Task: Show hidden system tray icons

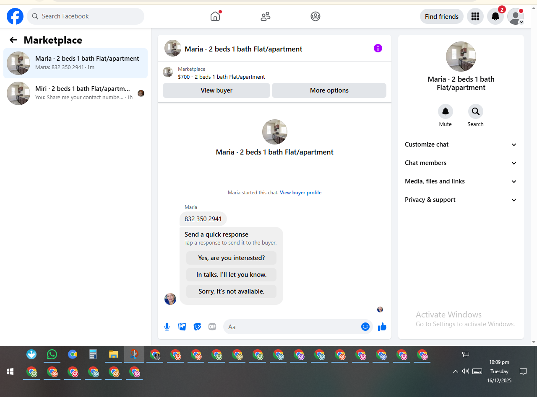Action: coord(456,371)
